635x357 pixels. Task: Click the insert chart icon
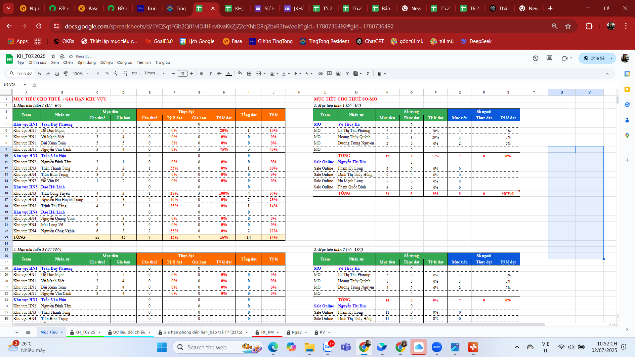(338, 74)
